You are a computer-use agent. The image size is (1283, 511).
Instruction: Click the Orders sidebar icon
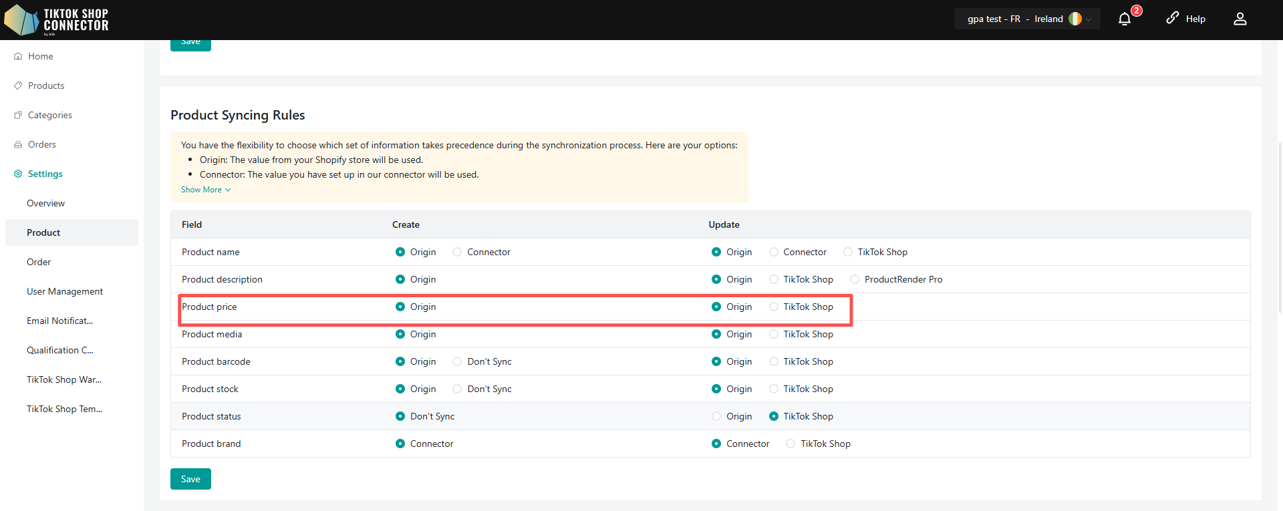18,144
